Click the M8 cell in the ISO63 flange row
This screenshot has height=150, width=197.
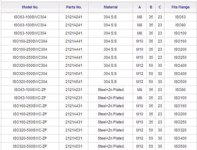pyautogui.click(x=140, y=17)
